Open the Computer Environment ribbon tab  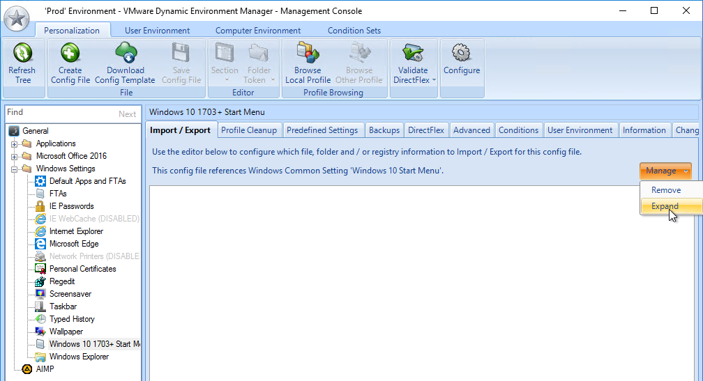pos(258,31)
